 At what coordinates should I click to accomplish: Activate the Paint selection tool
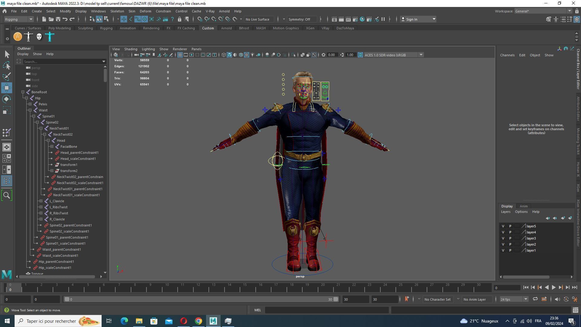coord(7,77)
